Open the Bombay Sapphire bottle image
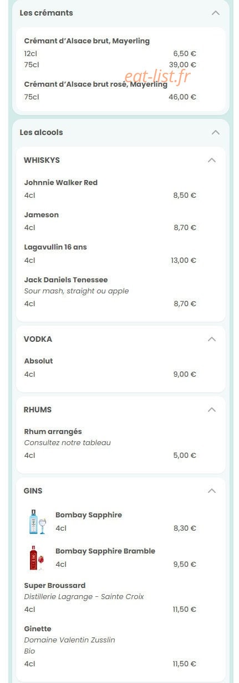 click(x=37, y=521)
